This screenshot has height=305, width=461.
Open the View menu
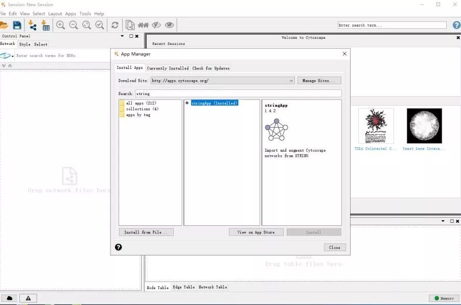tap(25, 13)
